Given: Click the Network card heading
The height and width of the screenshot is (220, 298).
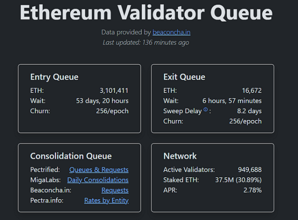Looking at the screenshot, I should click(180, 156).
